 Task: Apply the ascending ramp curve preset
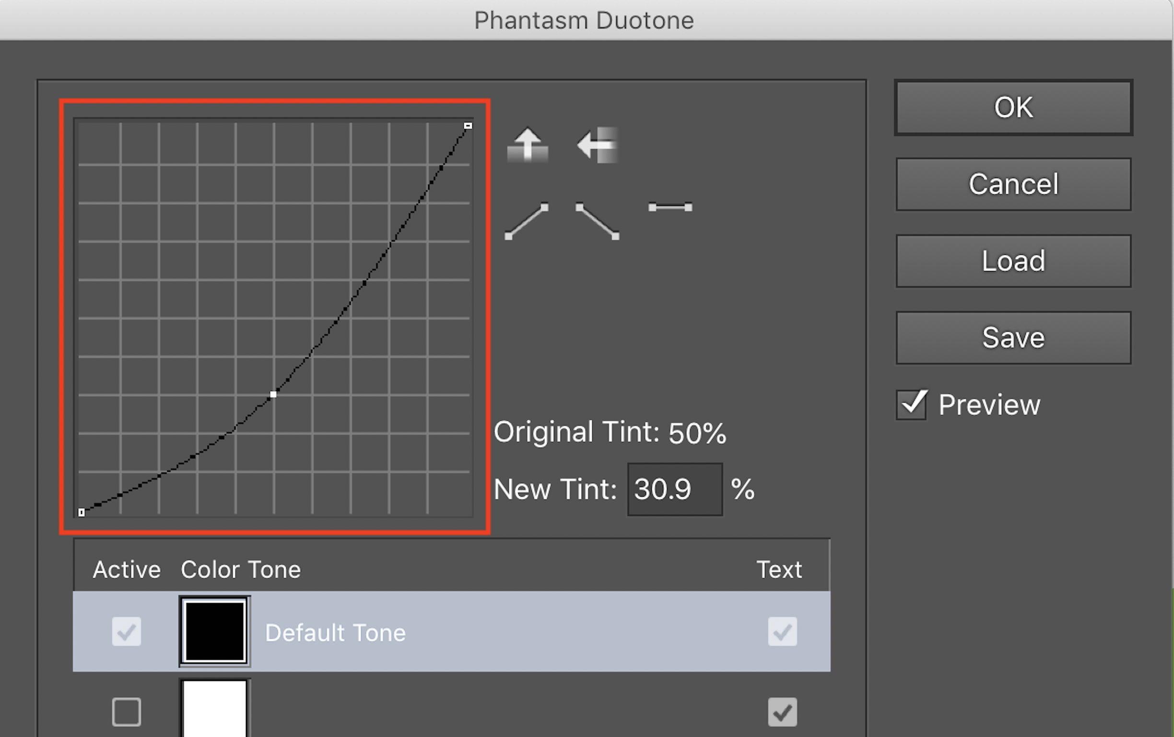(x=528, y=222)
